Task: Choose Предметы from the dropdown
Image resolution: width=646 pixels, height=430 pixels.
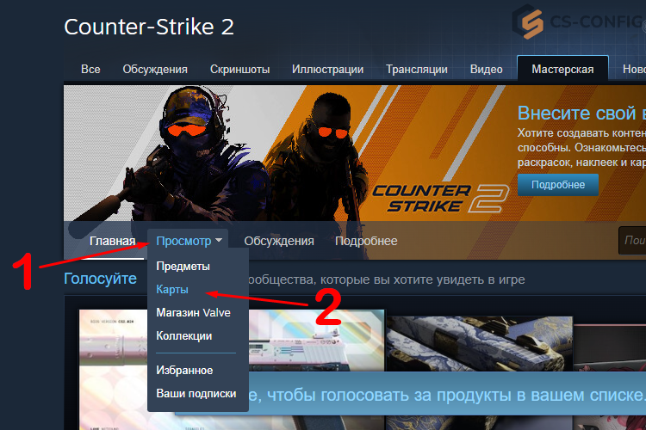Action: click(183, 267)
